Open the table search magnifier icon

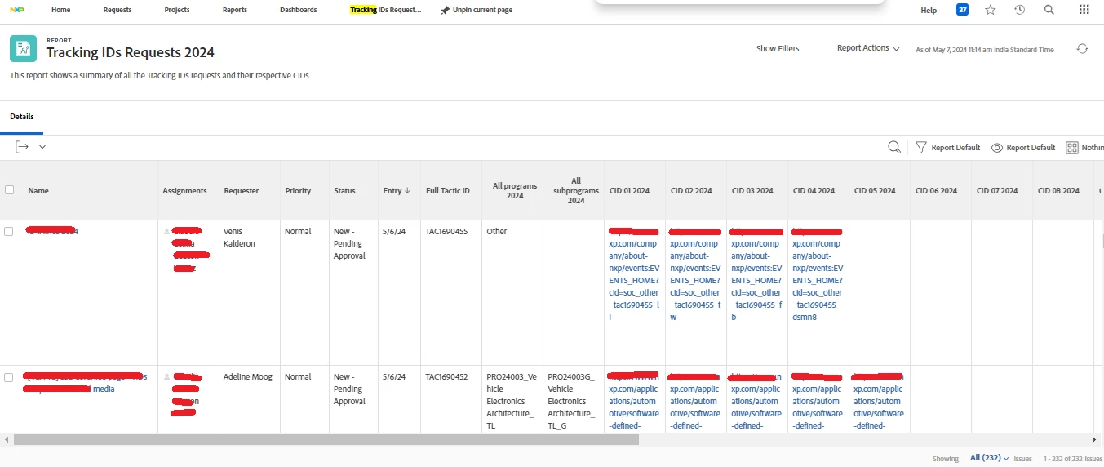894,148
